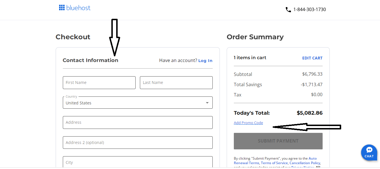Select the EDIT CART link
Screen dimensions: 380x169
312,58
